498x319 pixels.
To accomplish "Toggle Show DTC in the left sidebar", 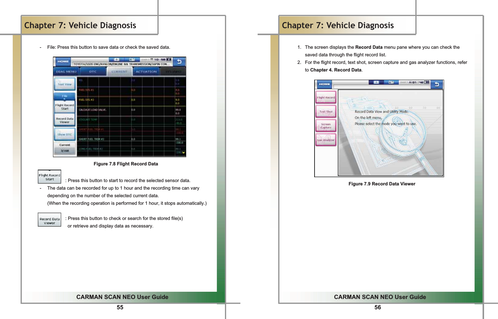I will pyautogui.click(x=64, y=134).
